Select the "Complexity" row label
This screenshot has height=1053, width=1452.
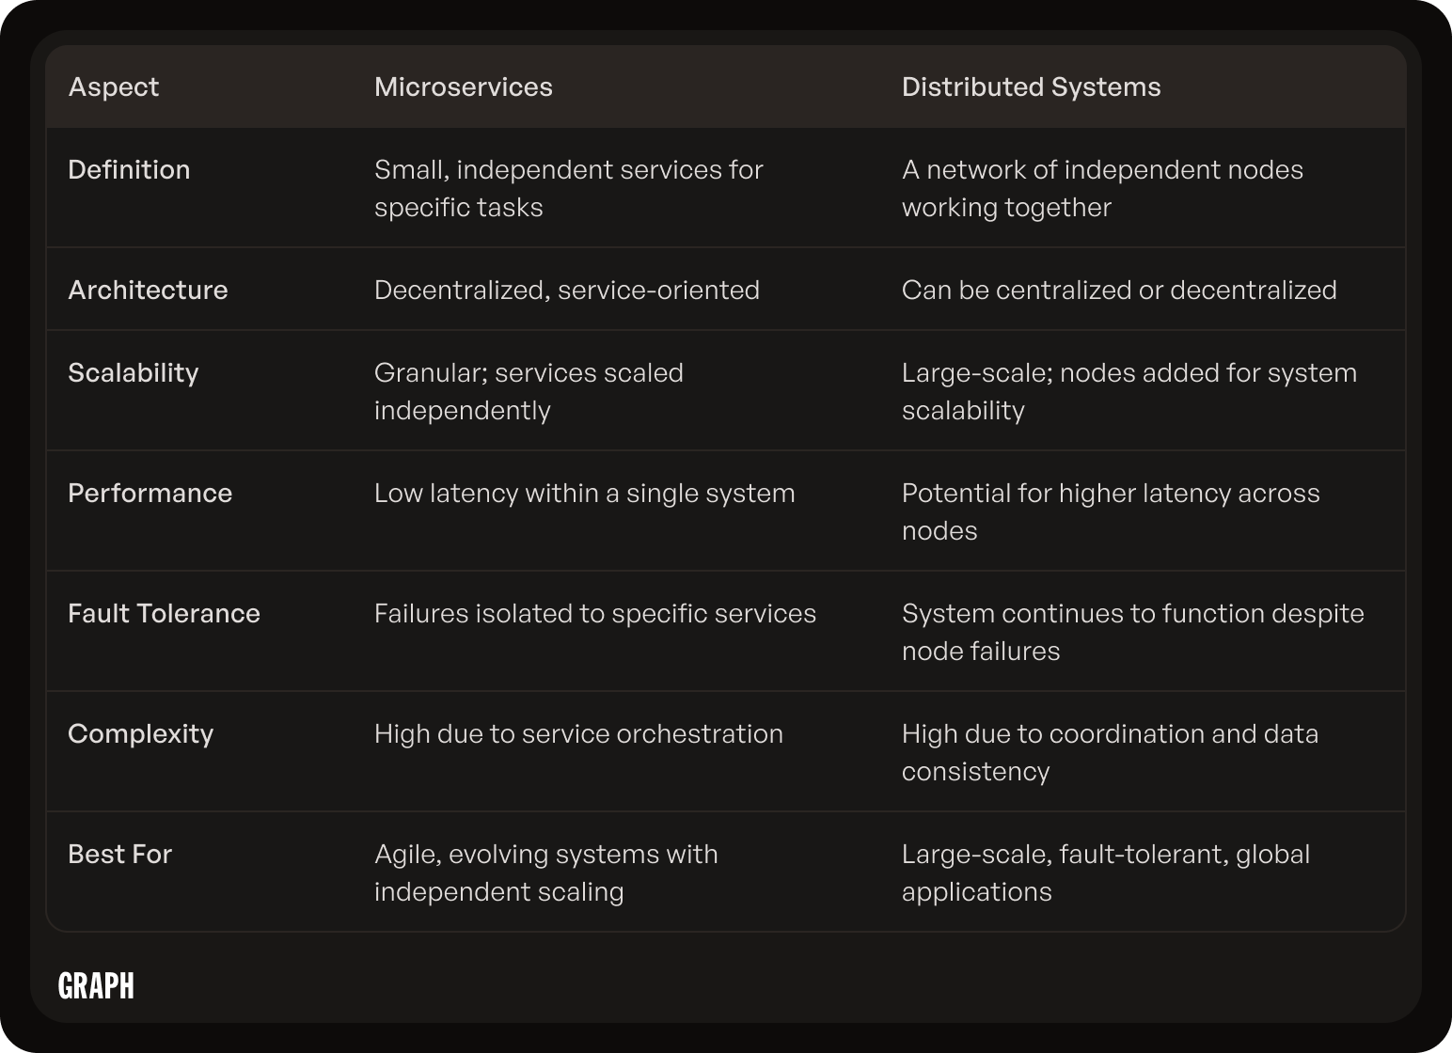tap(141, 734)
